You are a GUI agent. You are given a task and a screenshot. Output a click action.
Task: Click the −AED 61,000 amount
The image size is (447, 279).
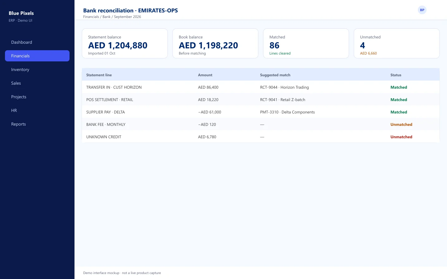tap(210, 112)
